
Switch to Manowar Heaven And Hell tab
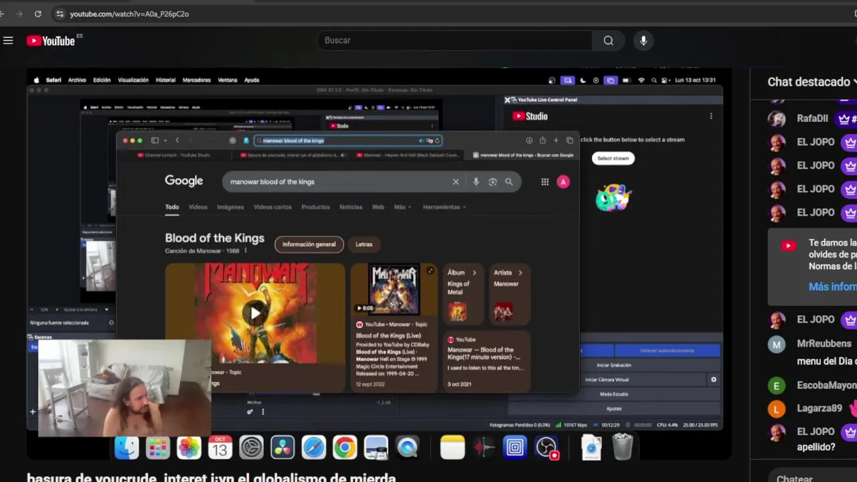point(408,155)
